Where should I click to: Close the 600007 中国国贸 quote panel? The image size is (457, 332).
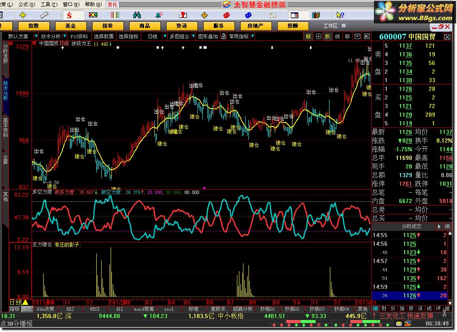tap(448, 37)
